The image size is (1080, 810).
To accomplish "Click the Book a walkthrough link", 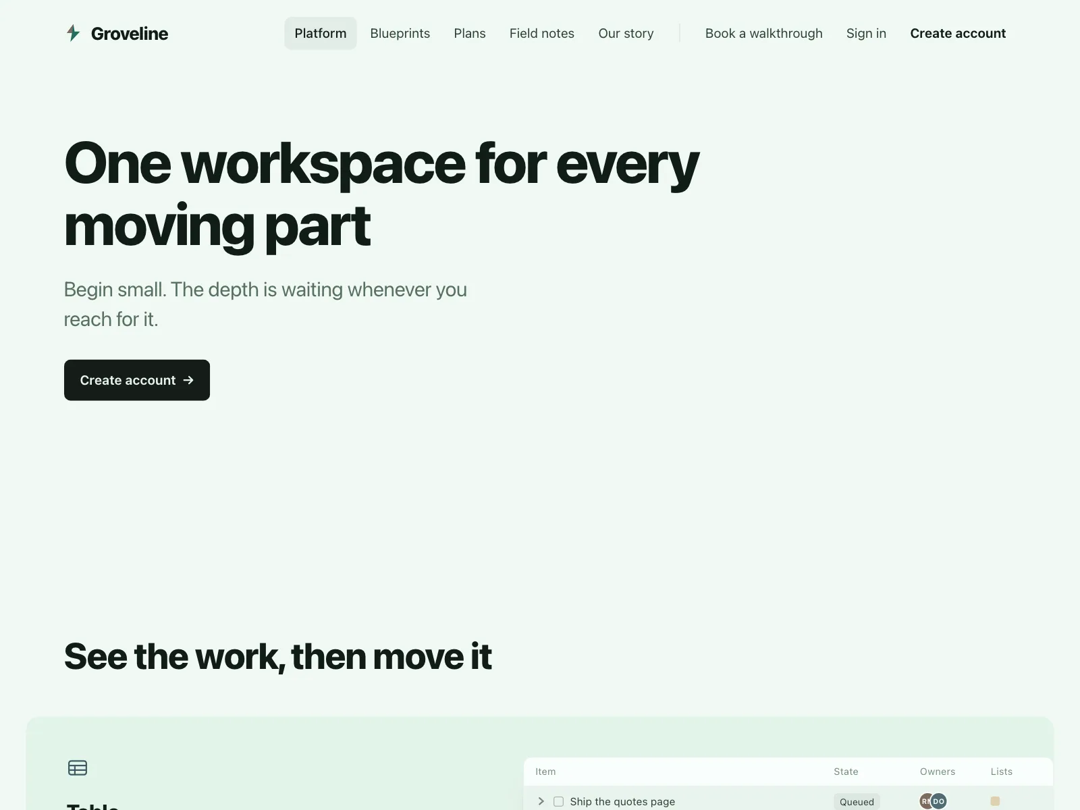I will pos(764,33).
